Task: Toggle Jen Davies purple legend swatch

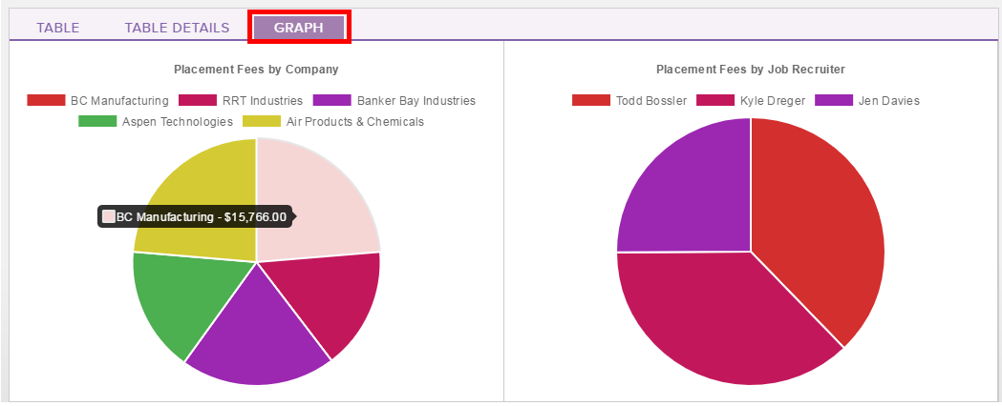Action: tap(834, 100)
